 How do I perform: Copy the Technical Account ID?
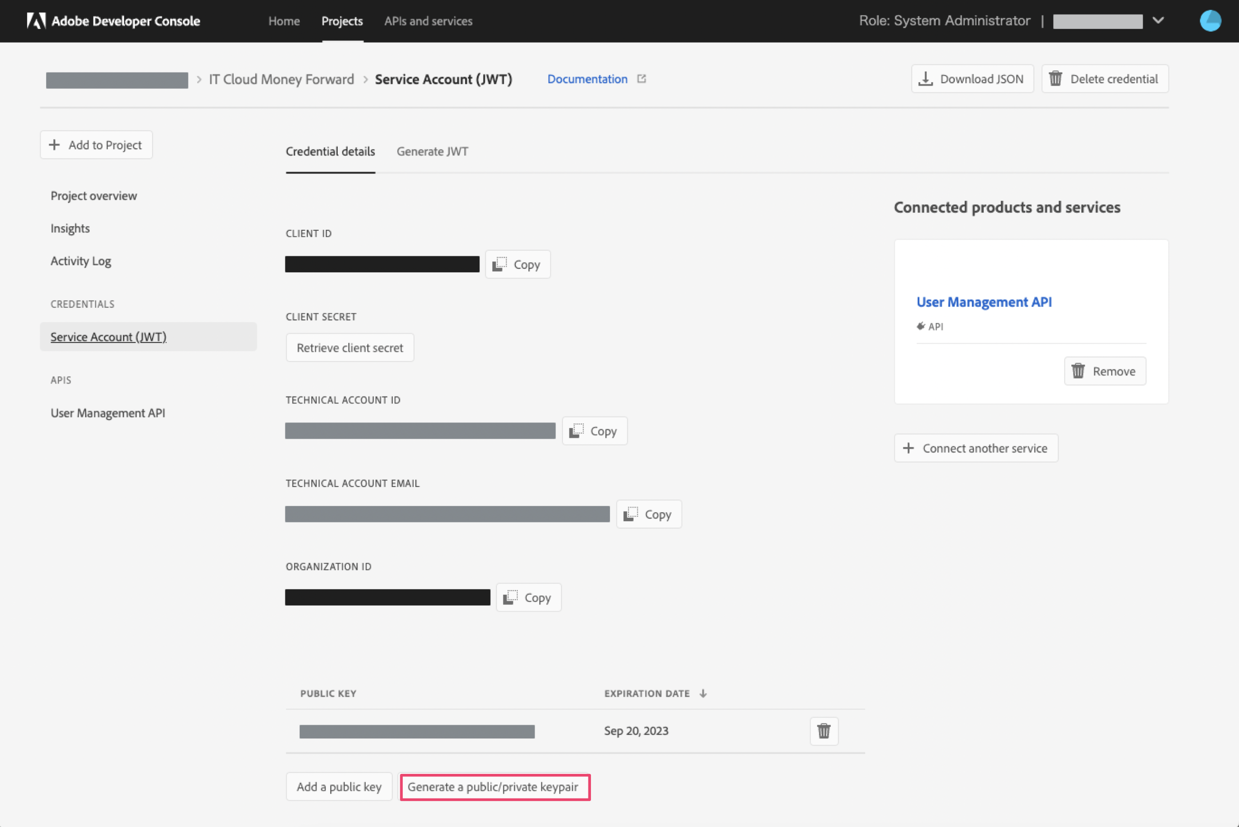point(594,431)
